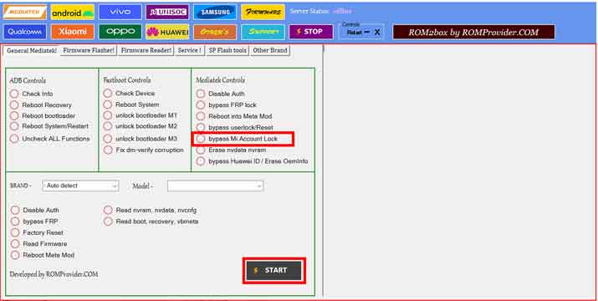This screenshot has height=301, width=598.
Task: Select Uncheck ALL Functions option
Action: click(x=50, y=139)
